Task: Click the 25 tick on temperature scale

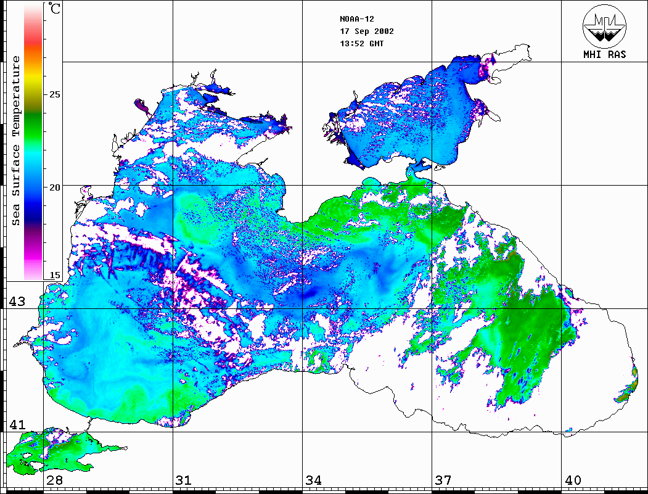Action: click(54, 94)
